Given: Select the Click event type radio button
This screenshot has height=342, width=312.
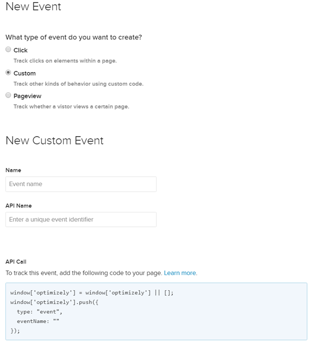Looking at the screenshot, I should click(x=8, y=50).
